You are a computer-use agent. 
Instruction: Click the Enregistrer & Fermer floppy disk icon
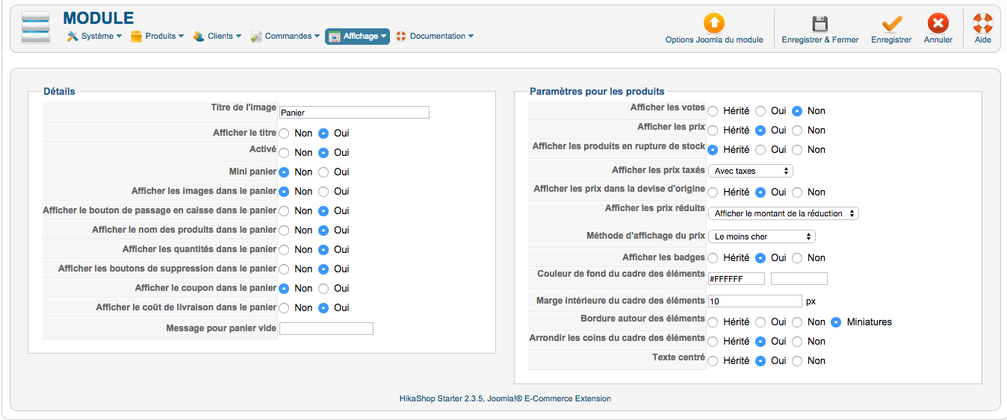(x=819, y=23)
